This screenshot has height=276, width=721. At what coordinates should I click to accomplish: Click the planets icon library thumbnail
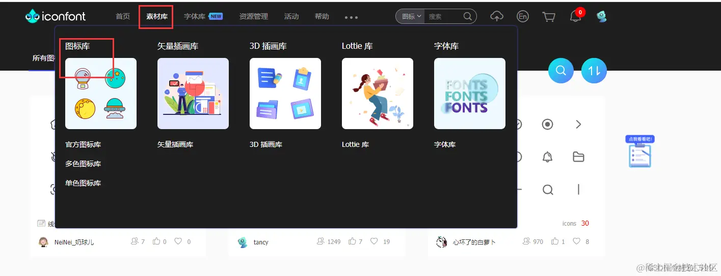[101, 94]
